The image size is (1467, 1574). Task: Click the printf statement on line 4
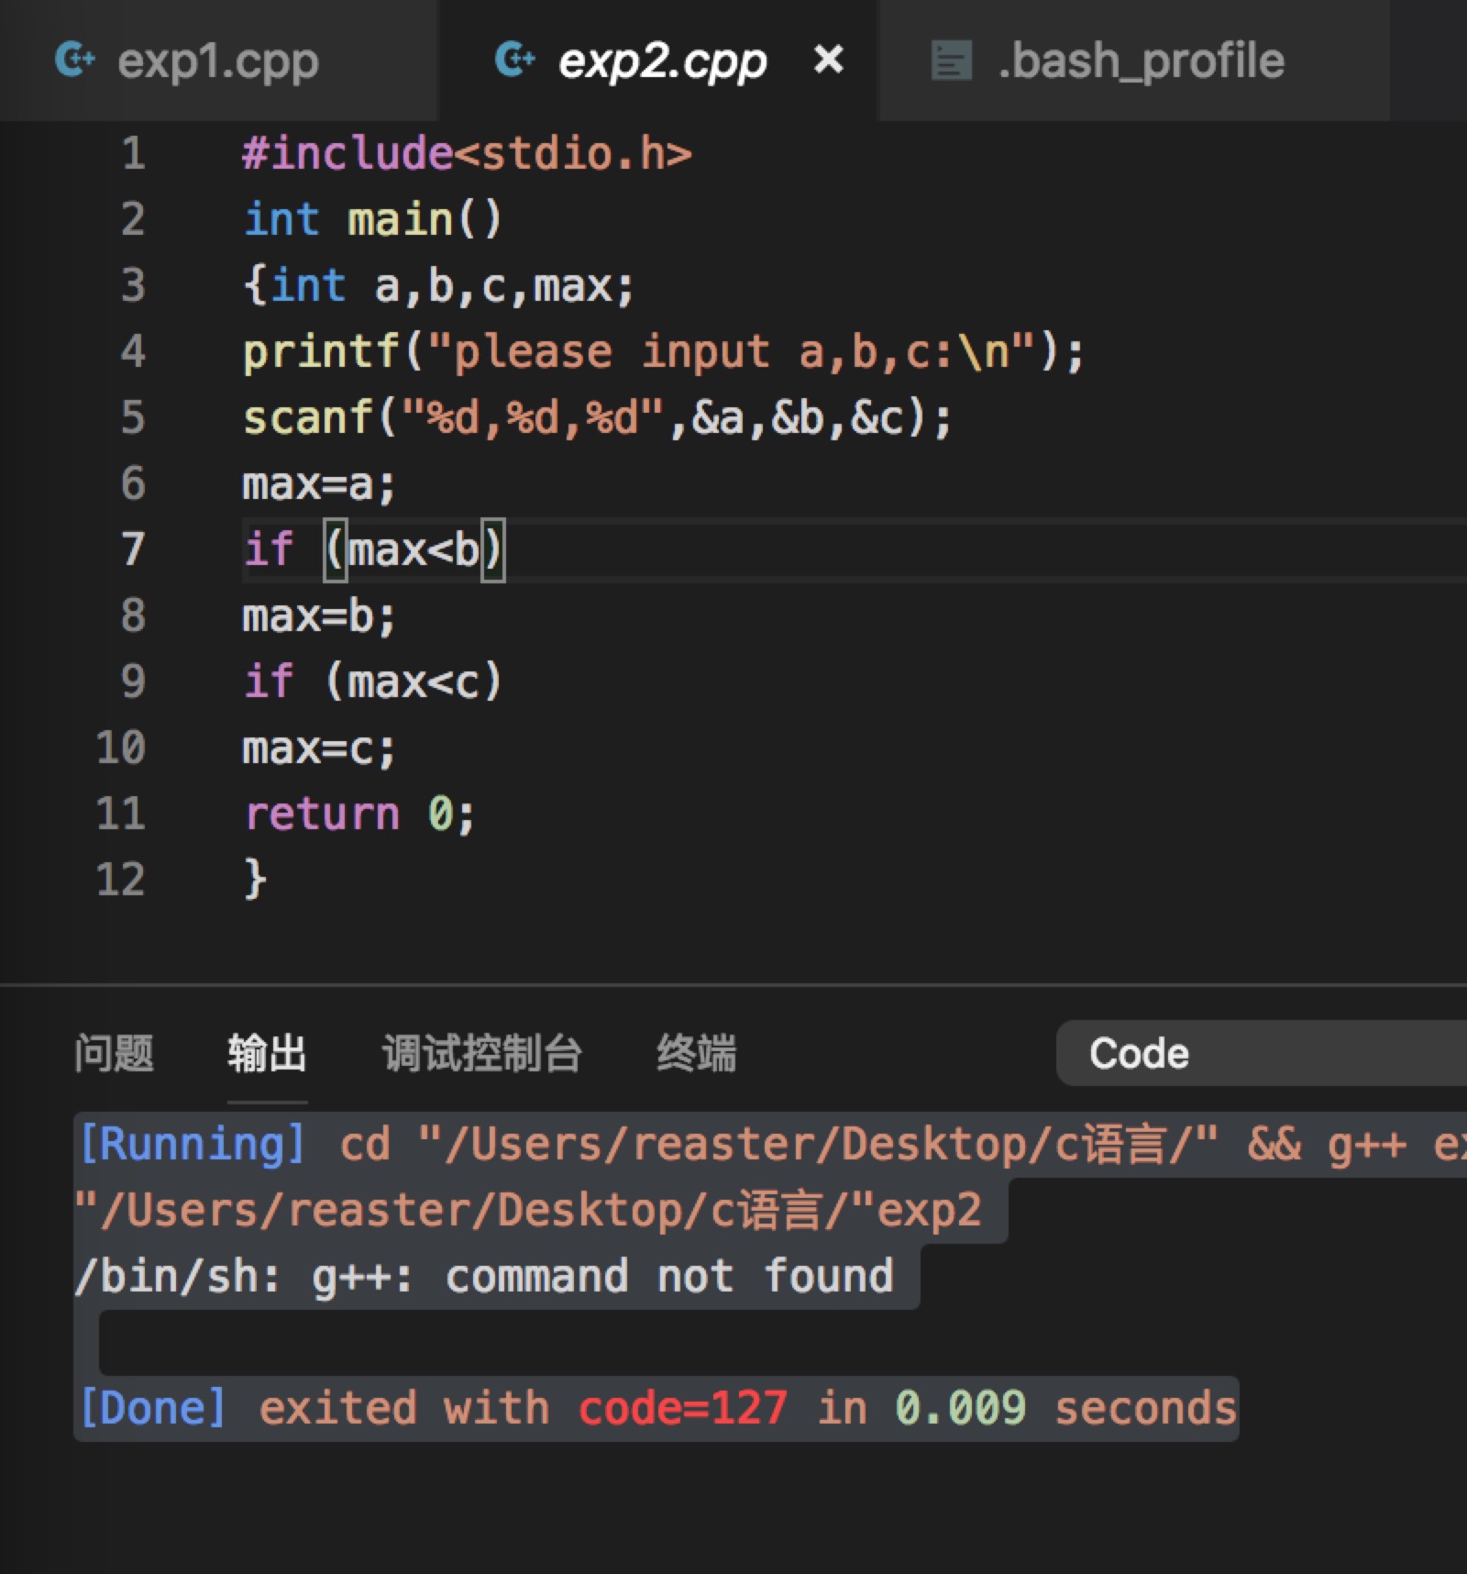tap(662, 352)
